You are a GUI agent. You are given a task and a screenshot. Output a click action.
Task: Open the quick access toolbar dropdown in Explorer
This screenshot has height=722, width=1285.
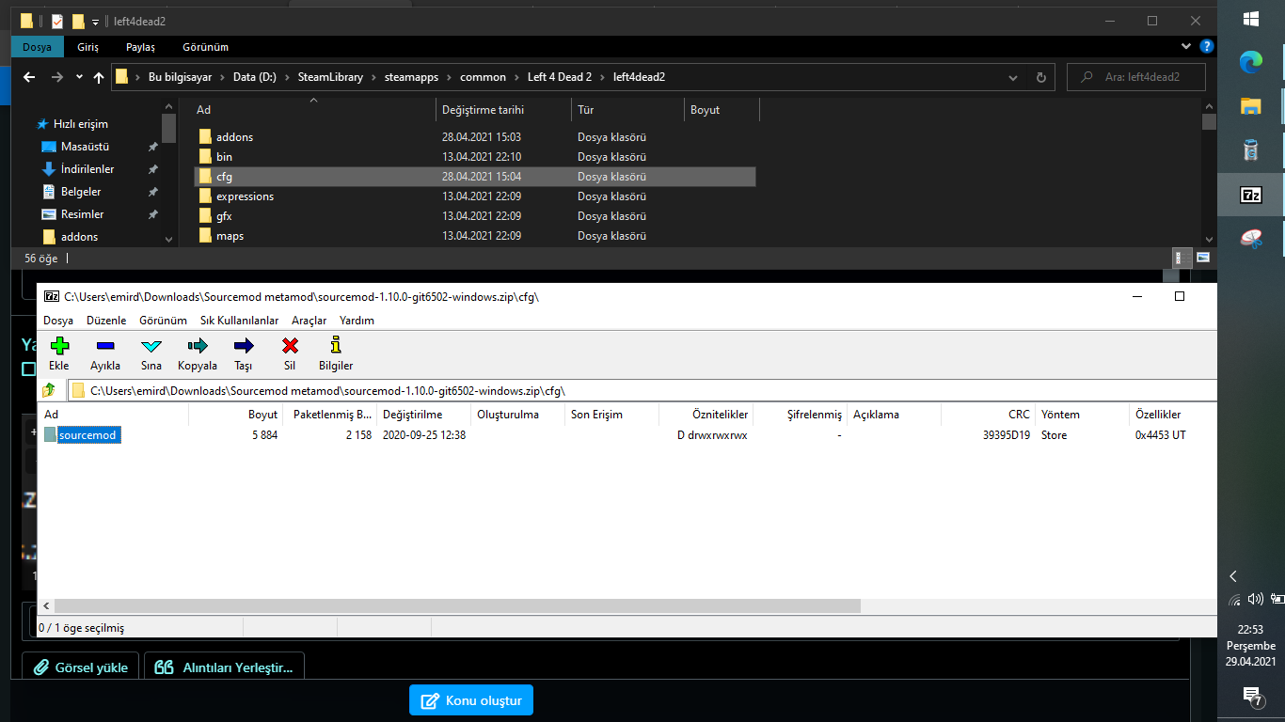(x=95, y=22)
